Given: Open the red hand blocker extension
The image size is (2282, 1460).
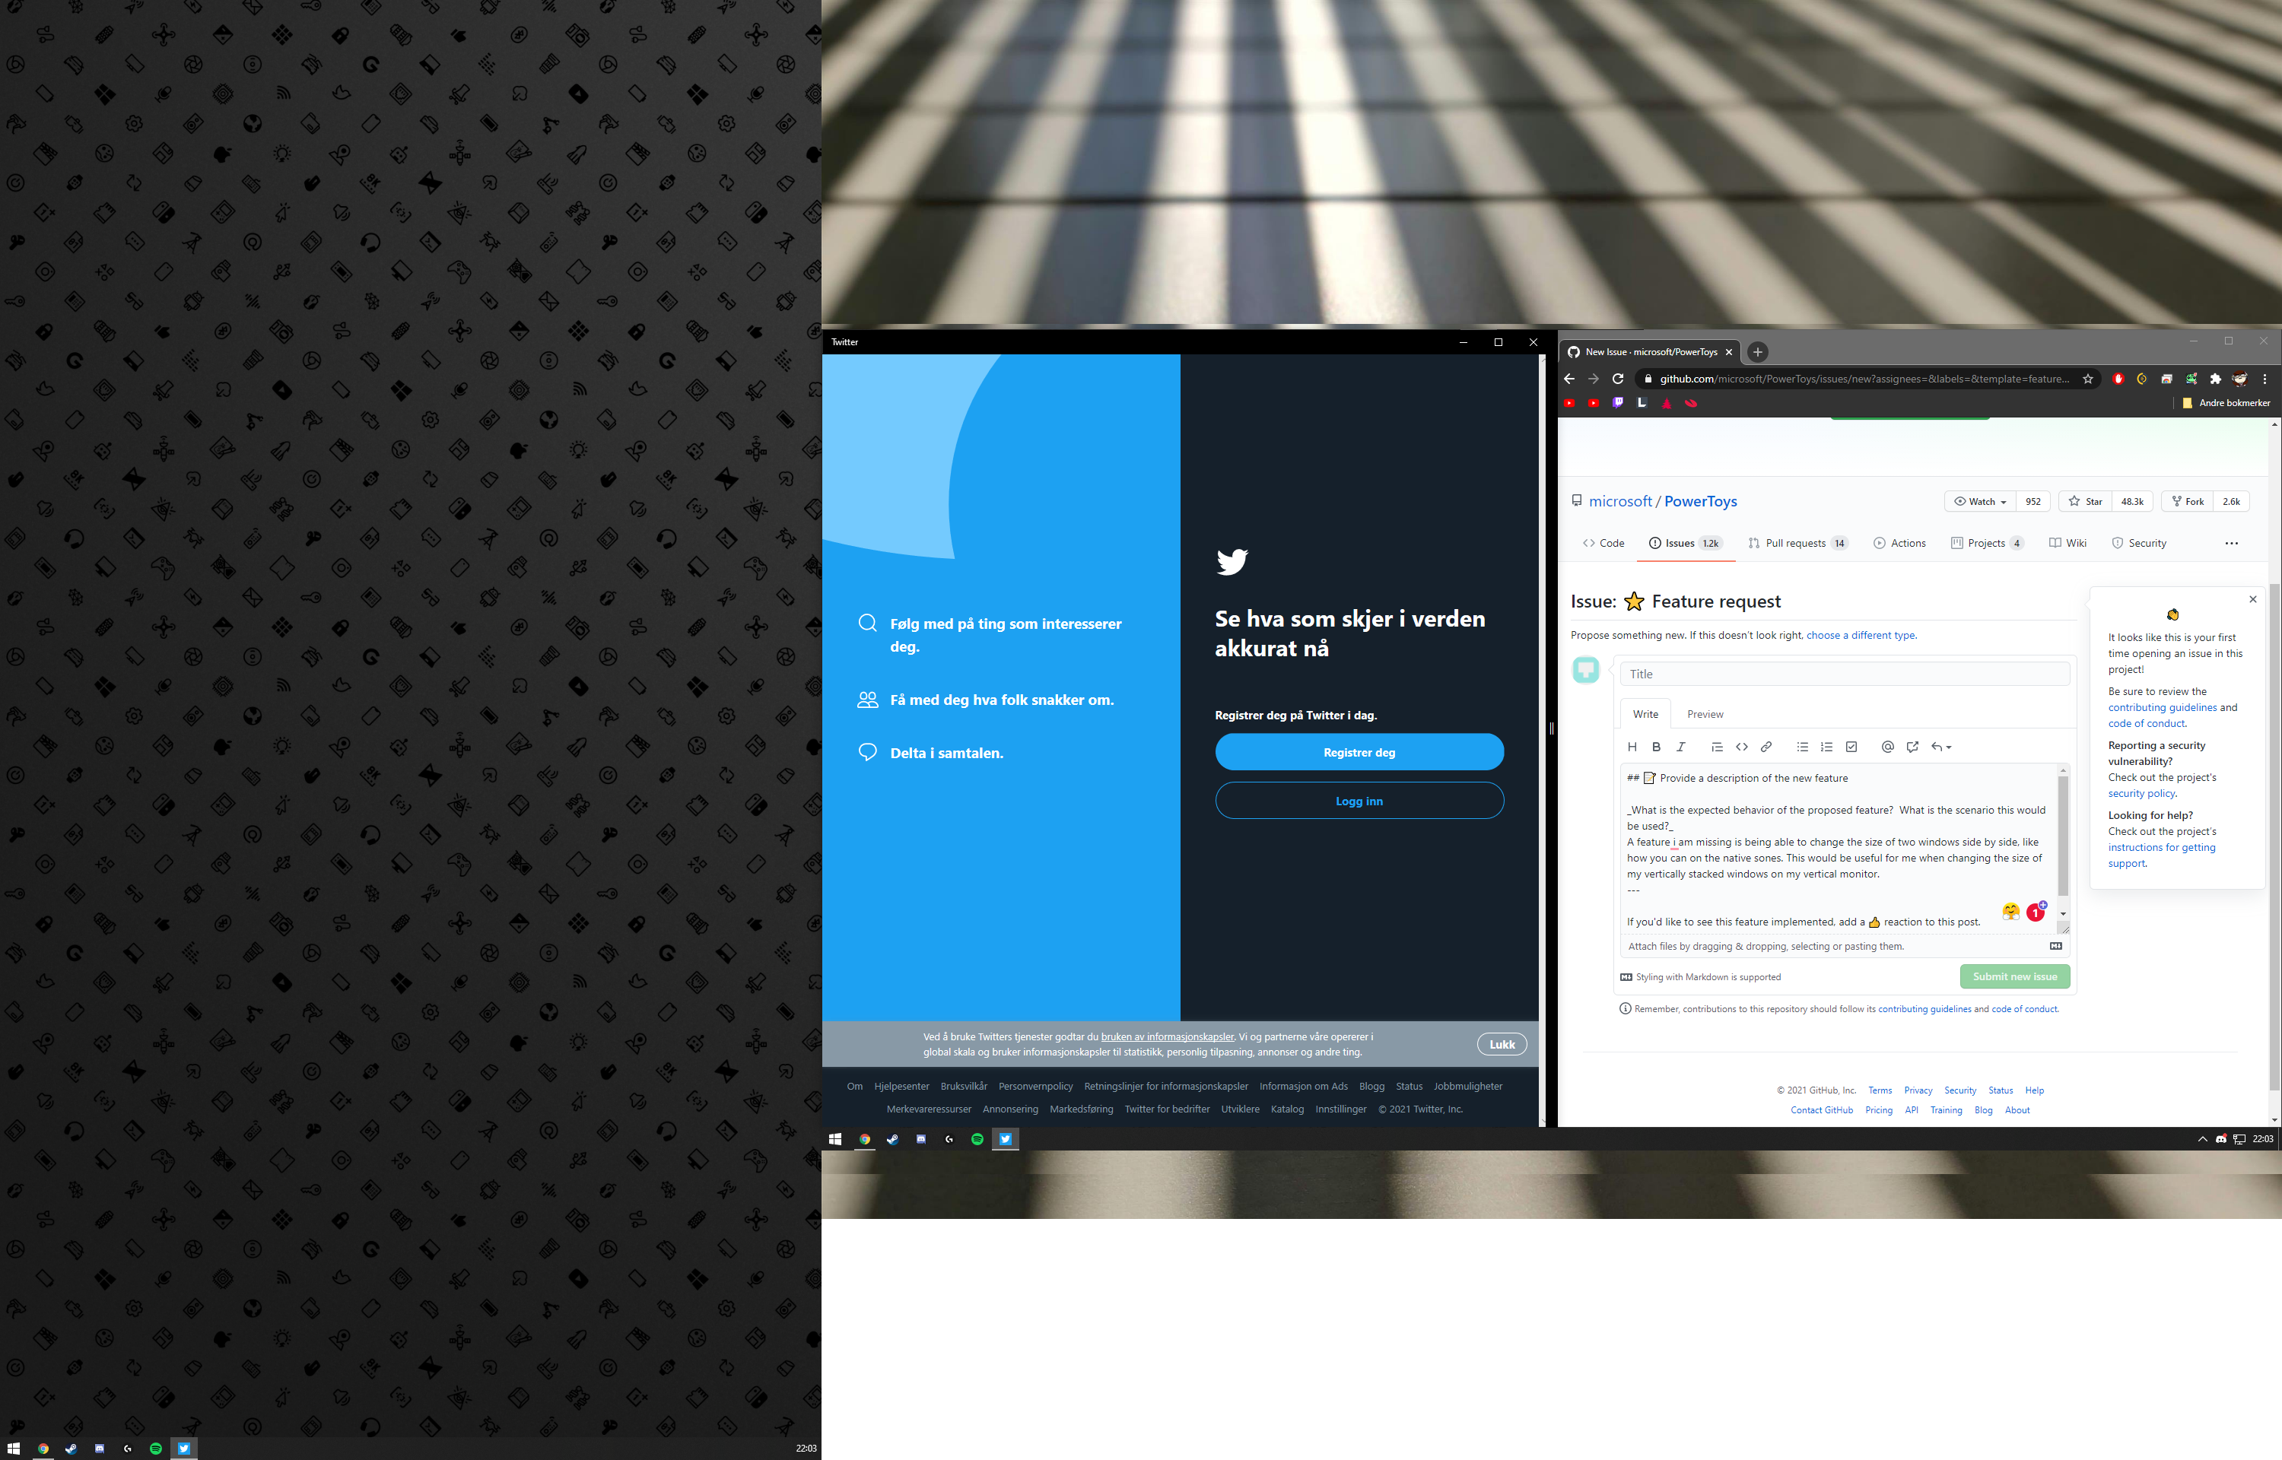Looking at the screenshot, I should [x=2118, y=379].
